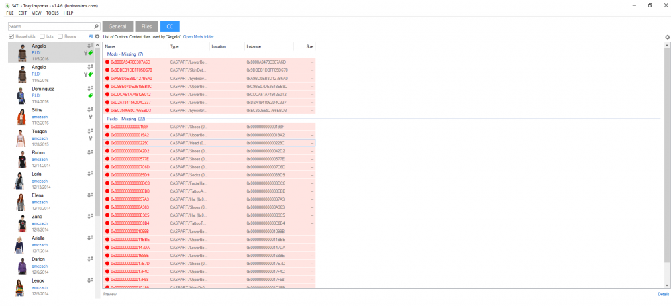The image size is (671, 306).
Task: Open the TOOLS menu
Action: (x=52, y=13)
